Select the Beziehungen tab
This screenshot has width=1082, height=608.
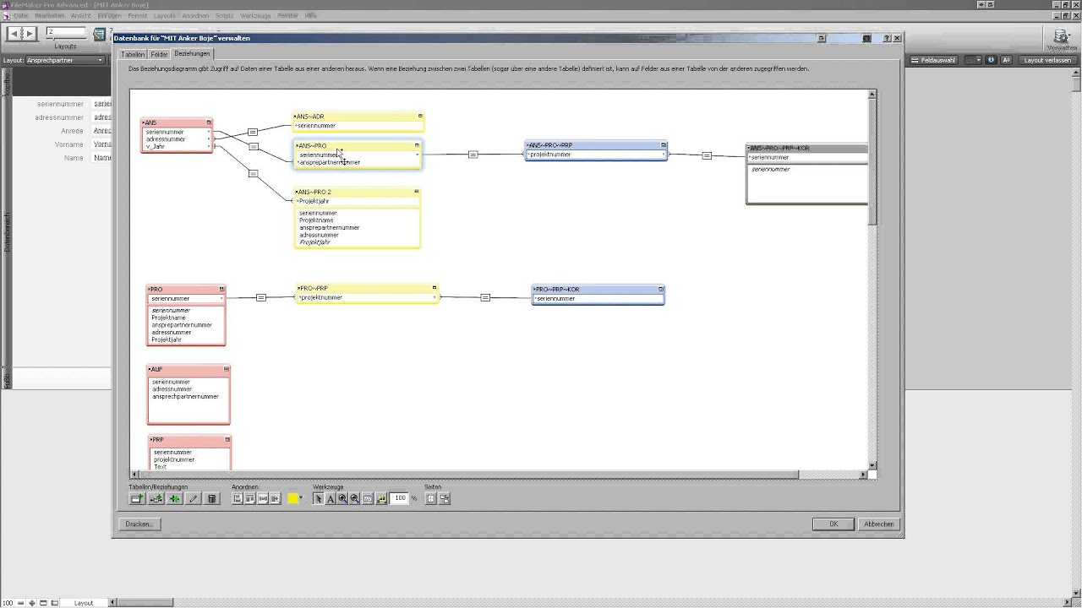(x=192, y=53)
